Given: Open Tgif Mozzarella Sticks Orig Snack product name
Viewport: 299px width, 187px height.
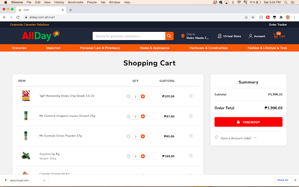Looking at the screenshot, I should point(67,96).
